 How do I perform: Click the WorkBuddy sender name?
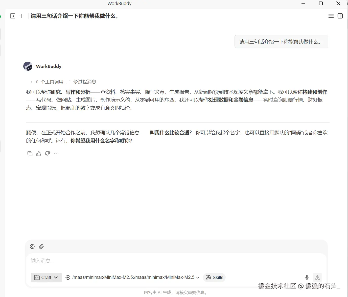(49, 66)
